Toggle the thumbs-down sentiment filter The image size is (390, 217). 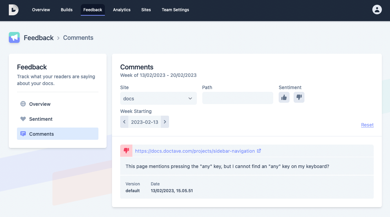(299, 97)
